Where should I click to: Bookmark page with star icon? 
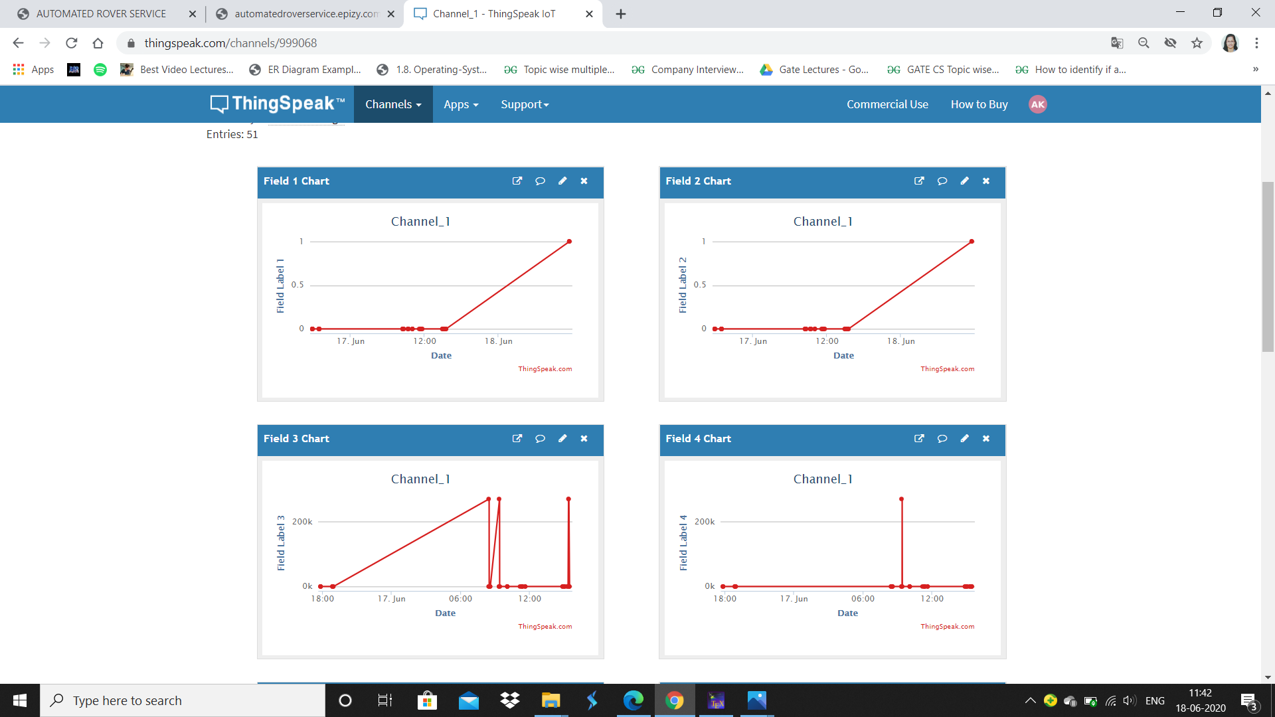pos(1197,43)
